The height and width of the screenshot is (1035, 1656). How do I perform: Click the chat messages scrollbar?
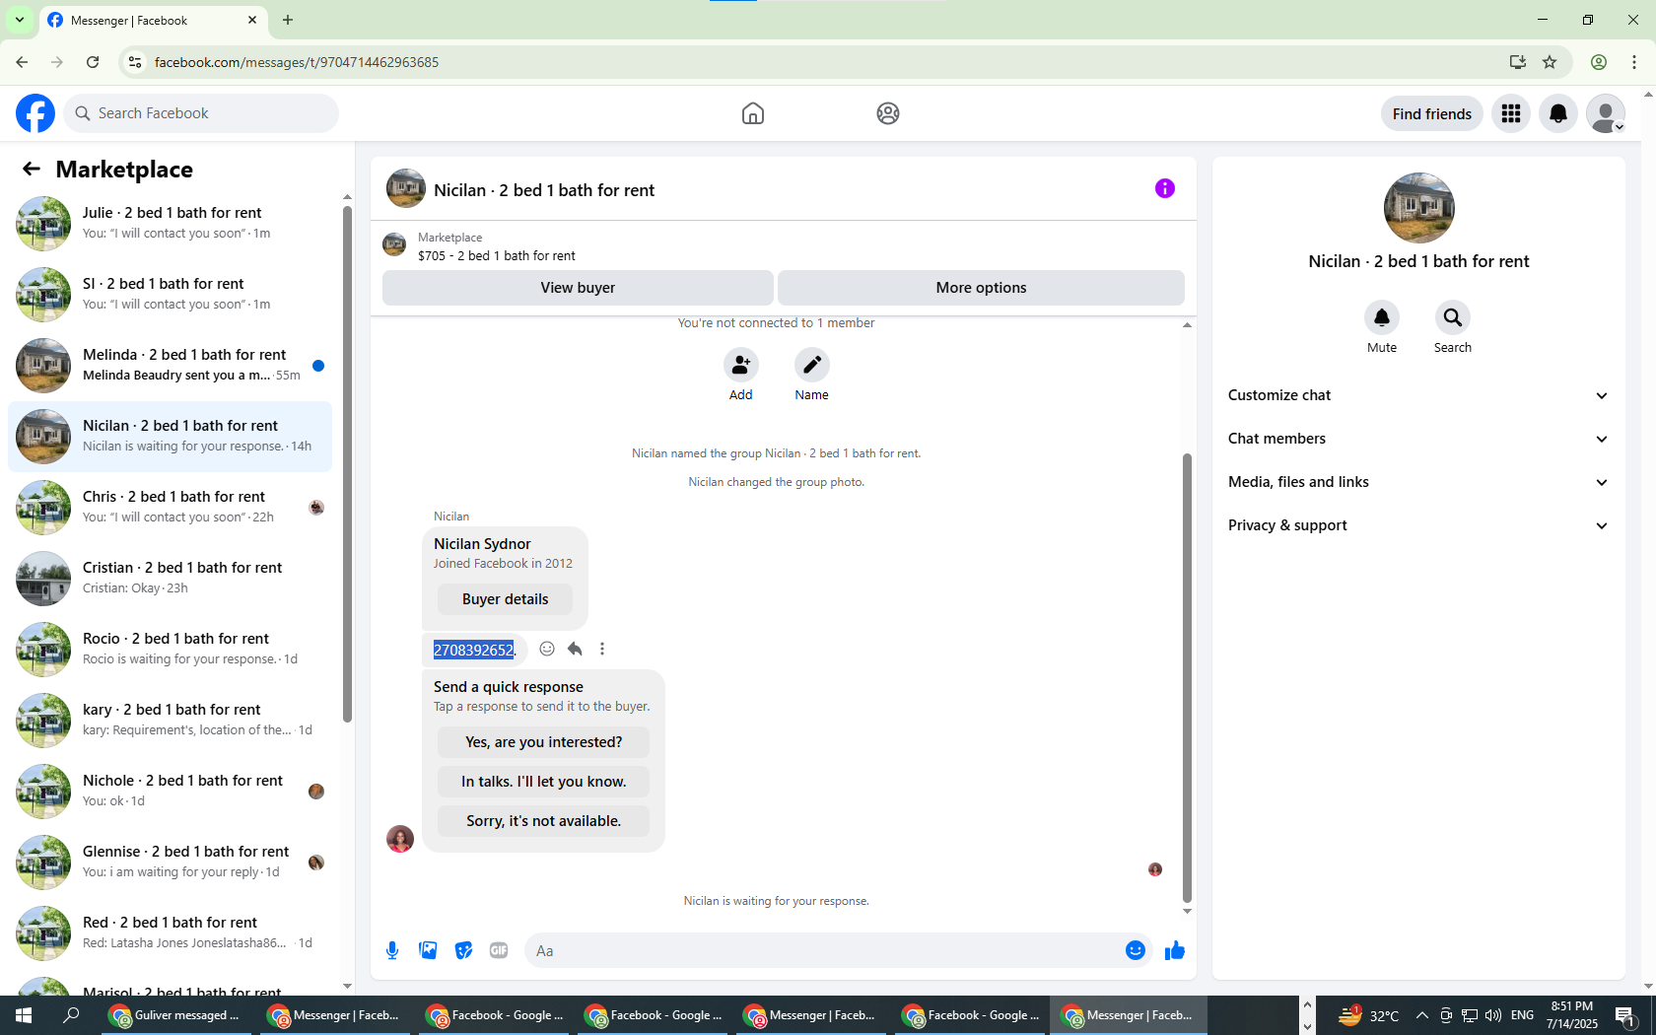pos(1187,678)
